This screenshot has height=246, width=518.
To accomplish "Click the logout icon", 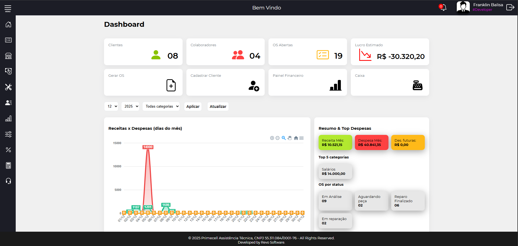I will click(510, 8).
